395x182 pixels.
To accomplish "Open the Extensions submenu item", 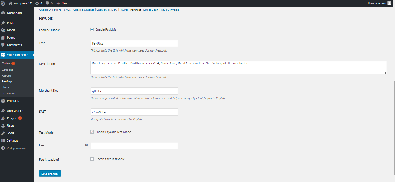I will (8, 93).
